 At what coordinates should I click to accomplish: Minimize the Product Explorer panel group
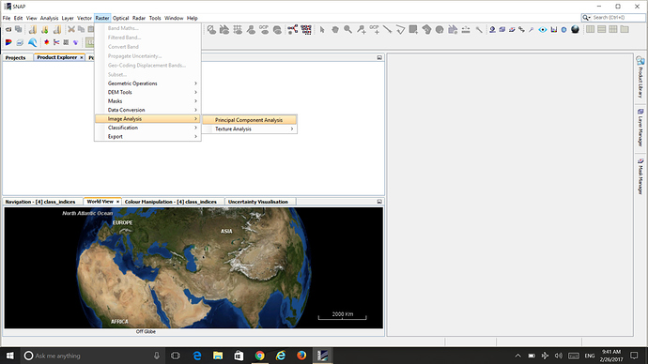(x=379, y=57)
